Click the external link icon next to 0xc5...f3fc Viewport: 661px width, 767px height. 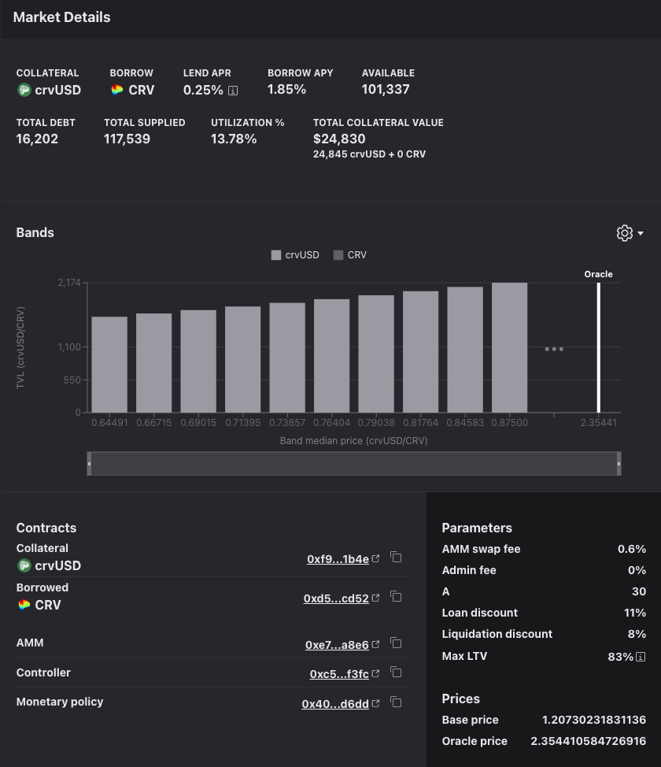(x=375, y=673)
